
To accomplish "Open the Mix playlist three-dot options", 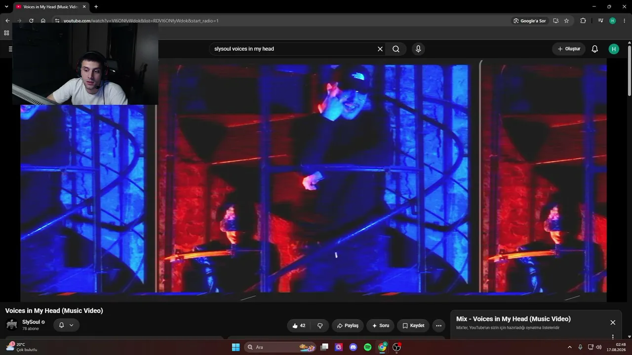I will click(613, 337).
